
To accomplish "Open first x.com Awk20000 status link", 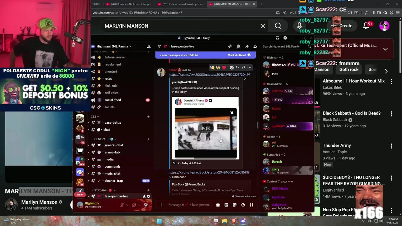I will click(209, 75).
